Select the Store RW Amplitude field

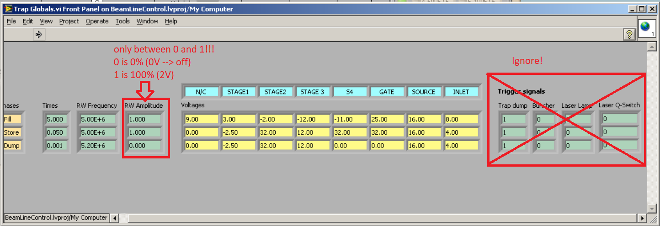tap(144, 132)
